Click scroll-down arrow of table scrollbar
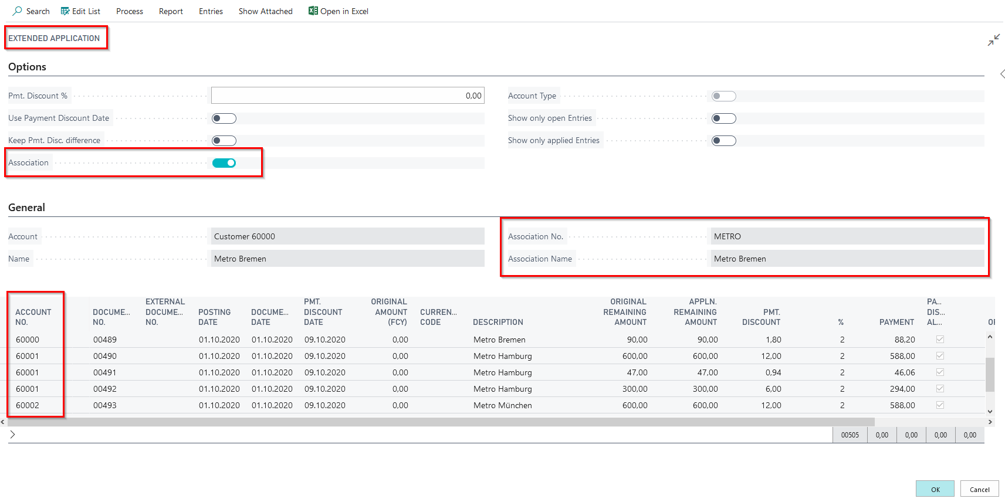 click(990, 412)
